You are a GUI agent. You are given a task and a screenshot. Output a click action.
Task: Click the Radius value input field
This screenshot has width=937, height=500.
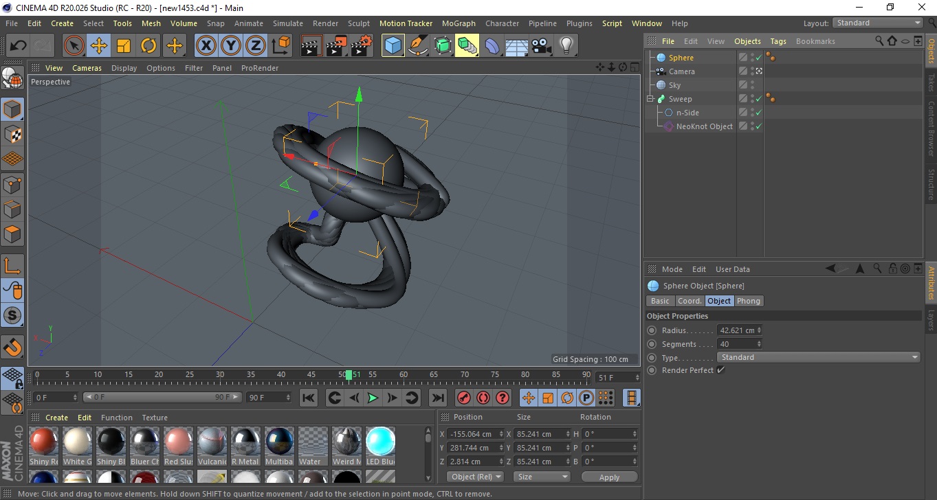click(736, 330)
